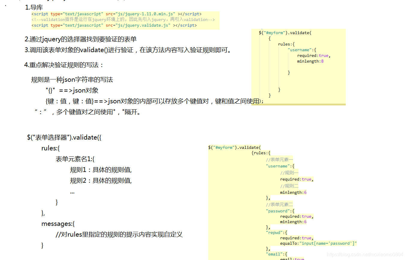Click the comment "//对rules里指定的规则的提示内容实现自定义"
Viewport: 406px width, 260px height.
tap(119, 235)
